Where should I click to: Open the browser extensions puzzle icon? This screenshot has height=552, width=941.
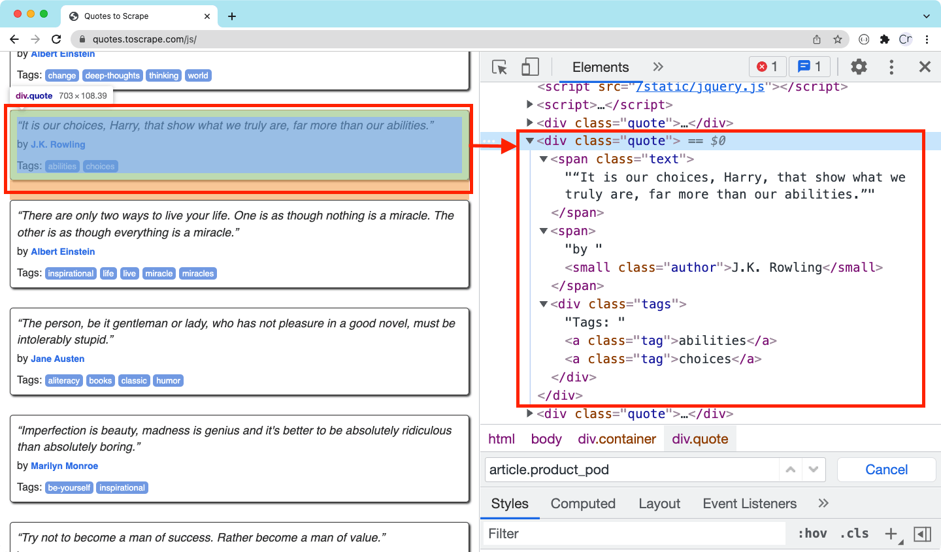tap(885, 39)
